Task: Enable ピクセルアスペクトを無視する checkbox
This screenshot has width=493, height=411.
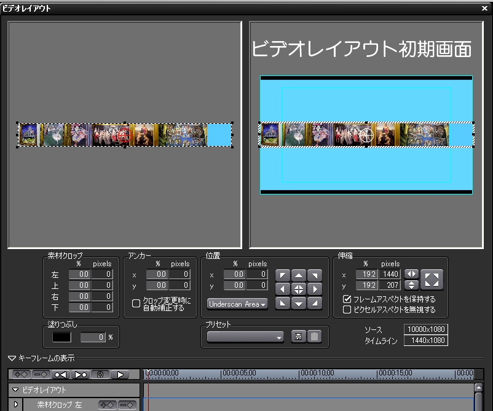Action: [x=347, y=309]
